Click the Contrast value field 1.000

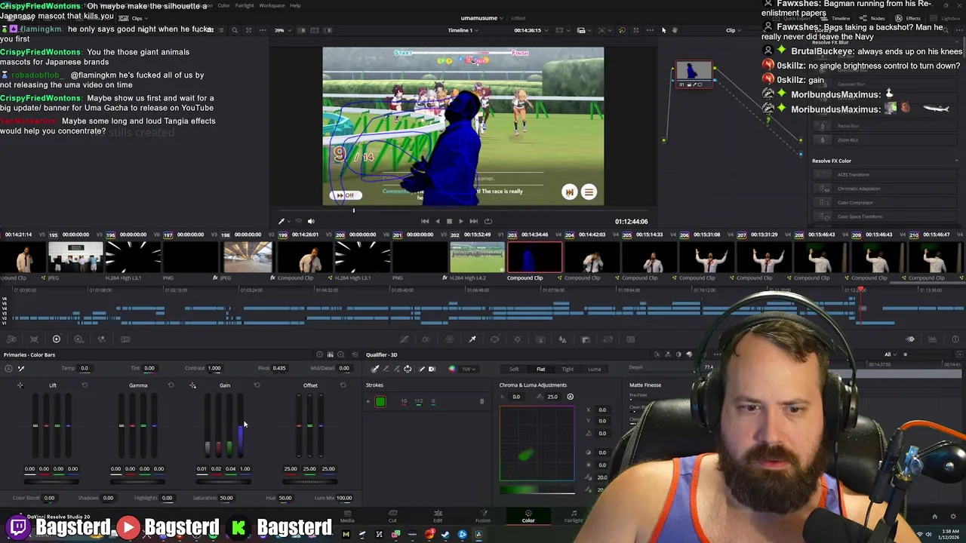[214, 368]
